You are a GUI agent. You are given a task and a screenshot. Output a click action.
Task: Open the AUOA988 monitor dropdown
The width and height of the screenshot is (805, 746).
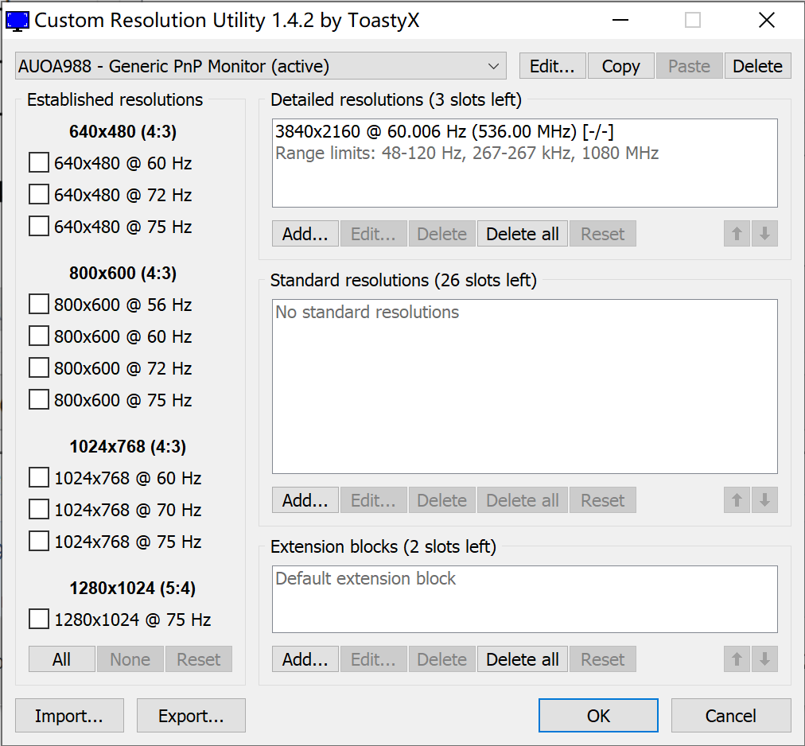pos(261,66)
